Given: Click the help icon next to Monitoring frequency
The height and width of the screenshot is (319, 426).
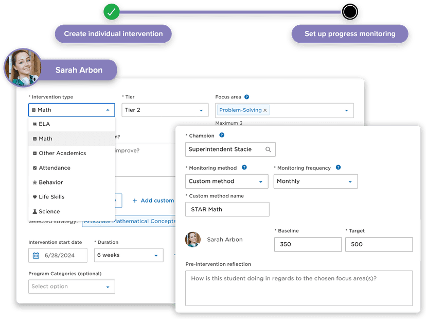Looking at the screenshot, I should pos(338,167).
